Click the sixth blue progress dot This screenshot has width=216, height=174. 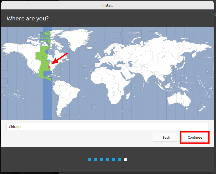click(120, 160)
